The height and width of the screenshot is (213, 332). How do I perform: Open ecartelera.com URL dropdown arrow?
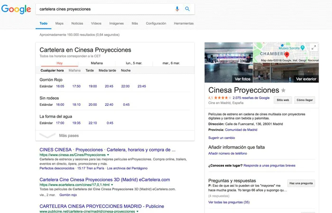click(x=112, y=185)
